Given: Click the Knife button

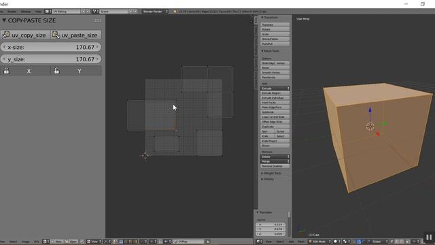Looking at the screenshot, I should point(268,136).
